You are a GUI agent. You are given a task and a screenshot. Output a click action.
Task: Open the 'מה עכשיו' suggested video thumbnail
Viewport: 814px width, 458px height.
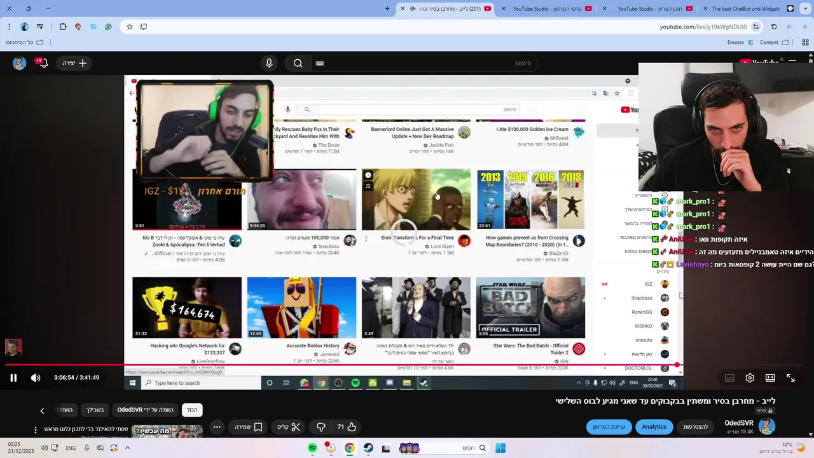(x=167, y=431)
